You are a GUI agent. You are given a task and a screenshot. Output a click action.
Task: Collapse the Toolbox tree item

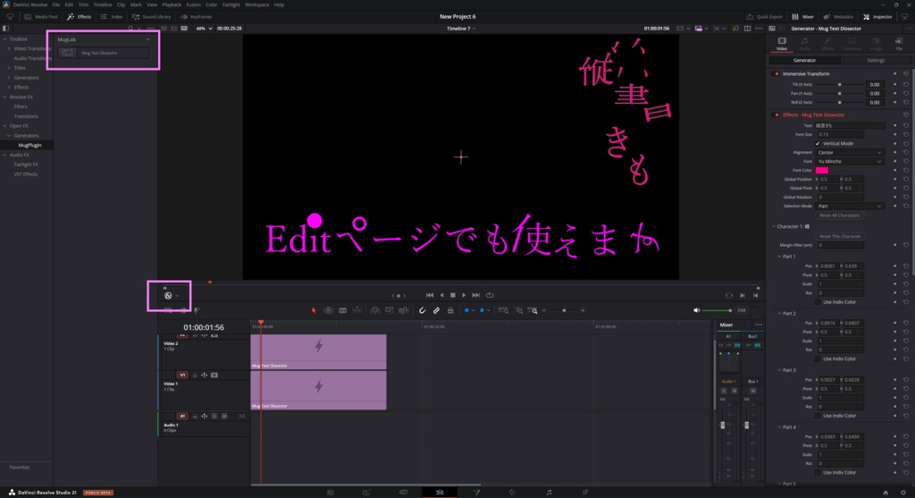coord(4,39)
